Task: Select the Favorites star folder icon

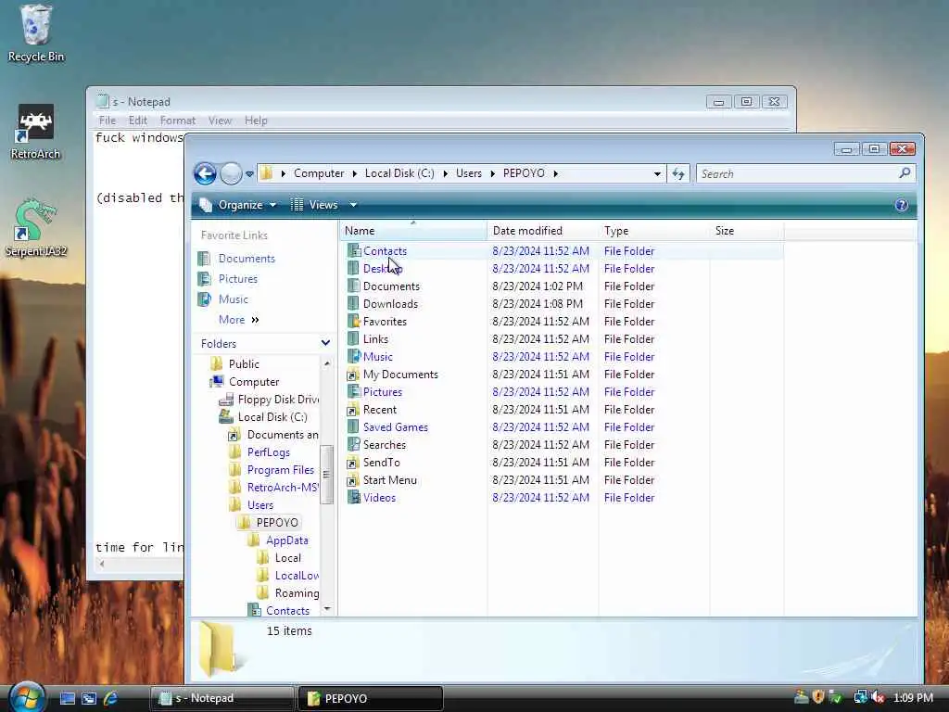Action: click(353, 321)
